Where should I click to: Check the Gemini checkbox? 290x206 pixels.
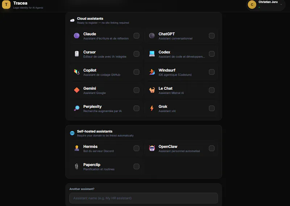click(137, 90)
